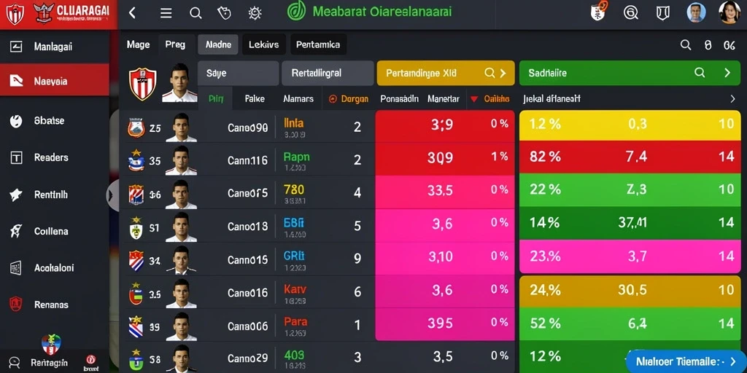Select Manlagaii in the sidebar
Viewport: 747px width, 373px height.
tap(54, 47)
